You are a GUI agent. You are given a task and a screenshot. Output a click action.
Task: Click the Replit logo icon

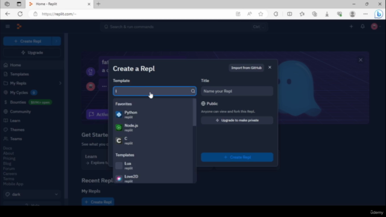(19, 27)
